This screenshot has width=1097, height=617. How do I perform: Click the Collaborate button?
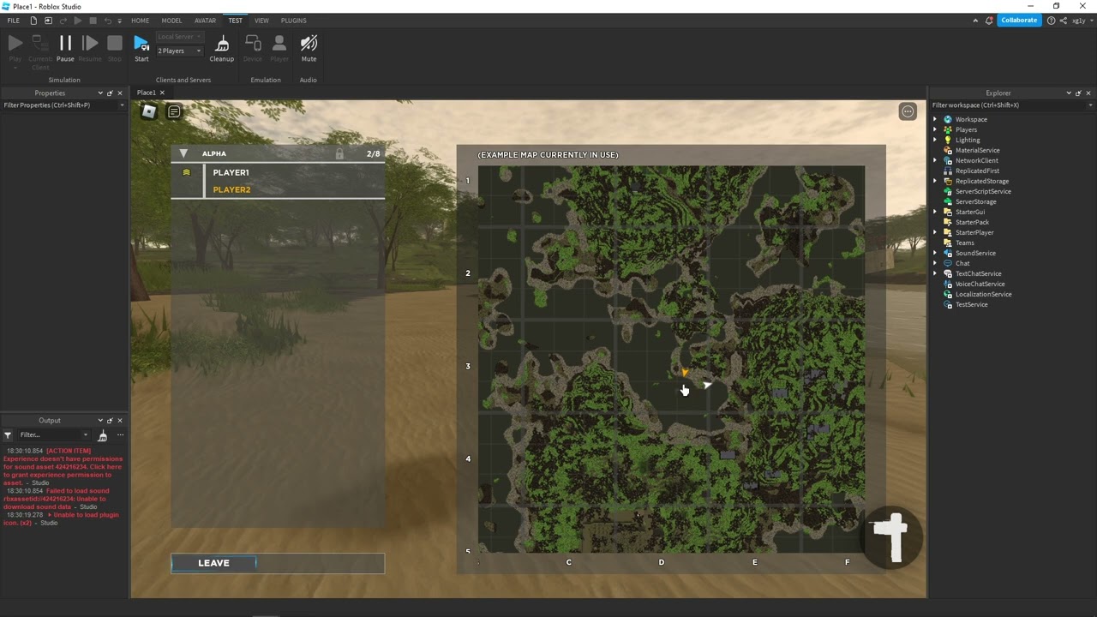point(1018,19)
